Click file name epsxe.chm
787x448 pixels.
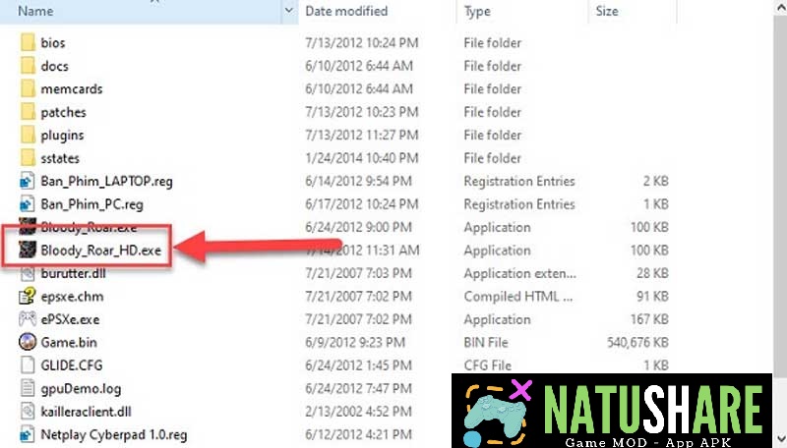(x=72, y=296)
